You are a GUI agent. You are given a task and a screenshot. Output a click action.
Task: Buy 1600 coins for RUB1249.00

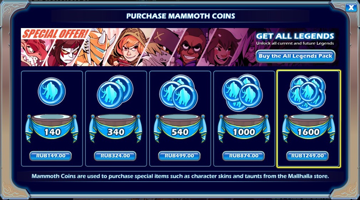click(307, 156)
